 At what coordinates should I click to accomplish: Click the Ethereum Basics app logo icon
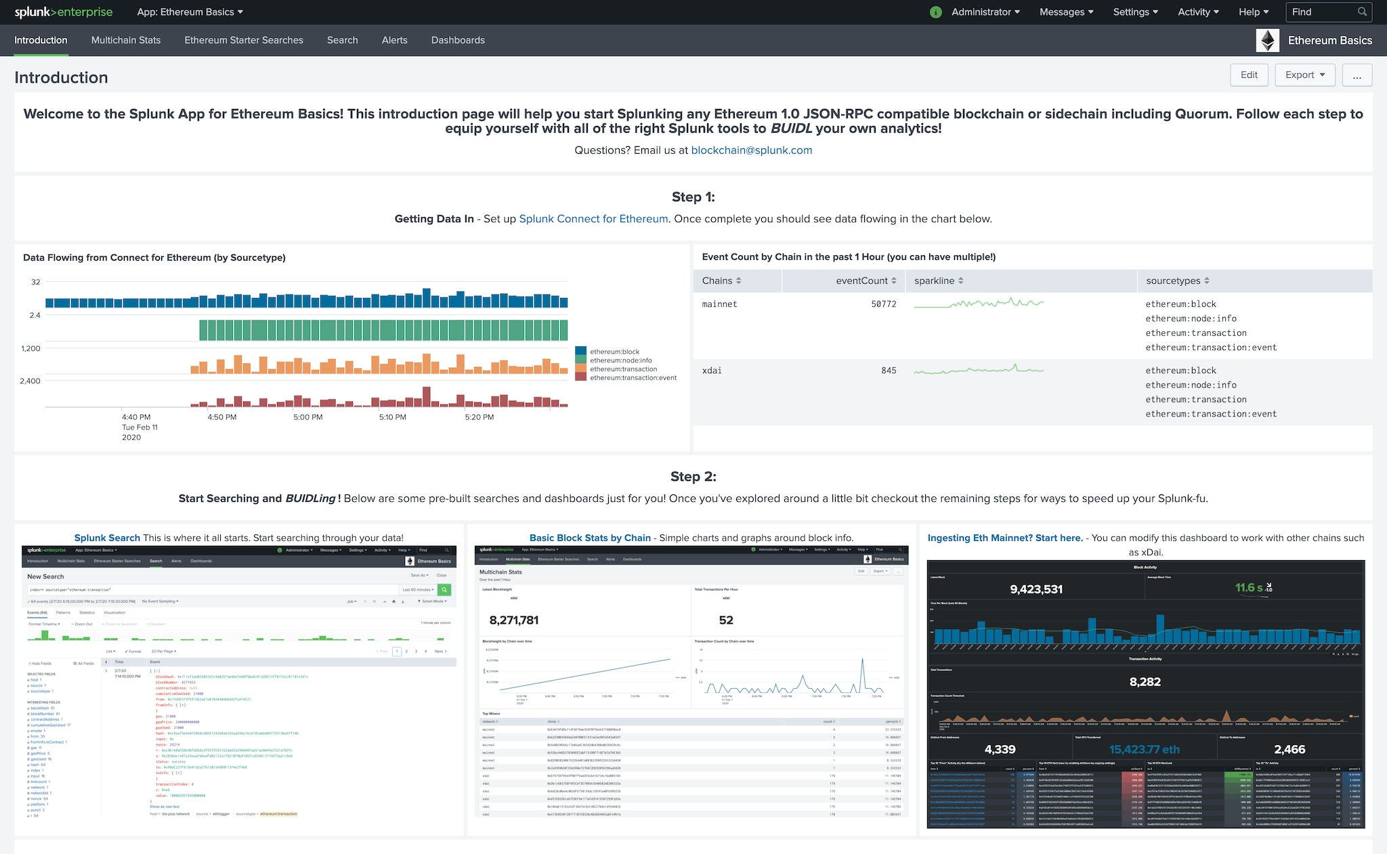pyautogui.click(x=1268, y=41)
